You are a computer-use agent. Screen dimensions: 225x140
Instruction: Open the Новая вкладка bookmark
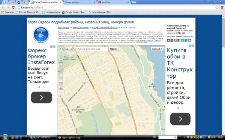pyautogui.click(x=51, y=12)
